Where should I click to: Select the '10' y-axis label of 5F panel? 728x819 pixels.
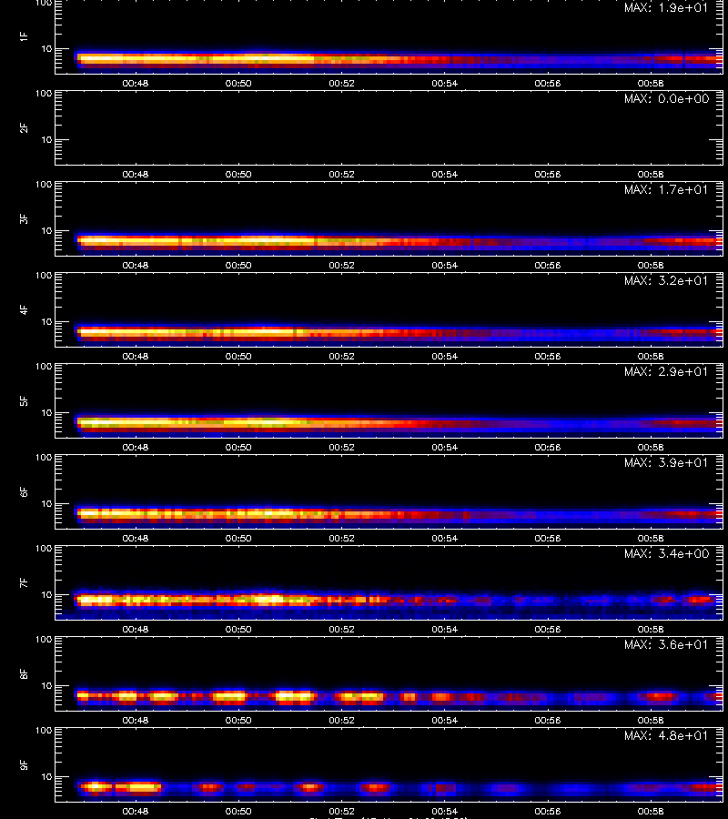pos(46,412)
